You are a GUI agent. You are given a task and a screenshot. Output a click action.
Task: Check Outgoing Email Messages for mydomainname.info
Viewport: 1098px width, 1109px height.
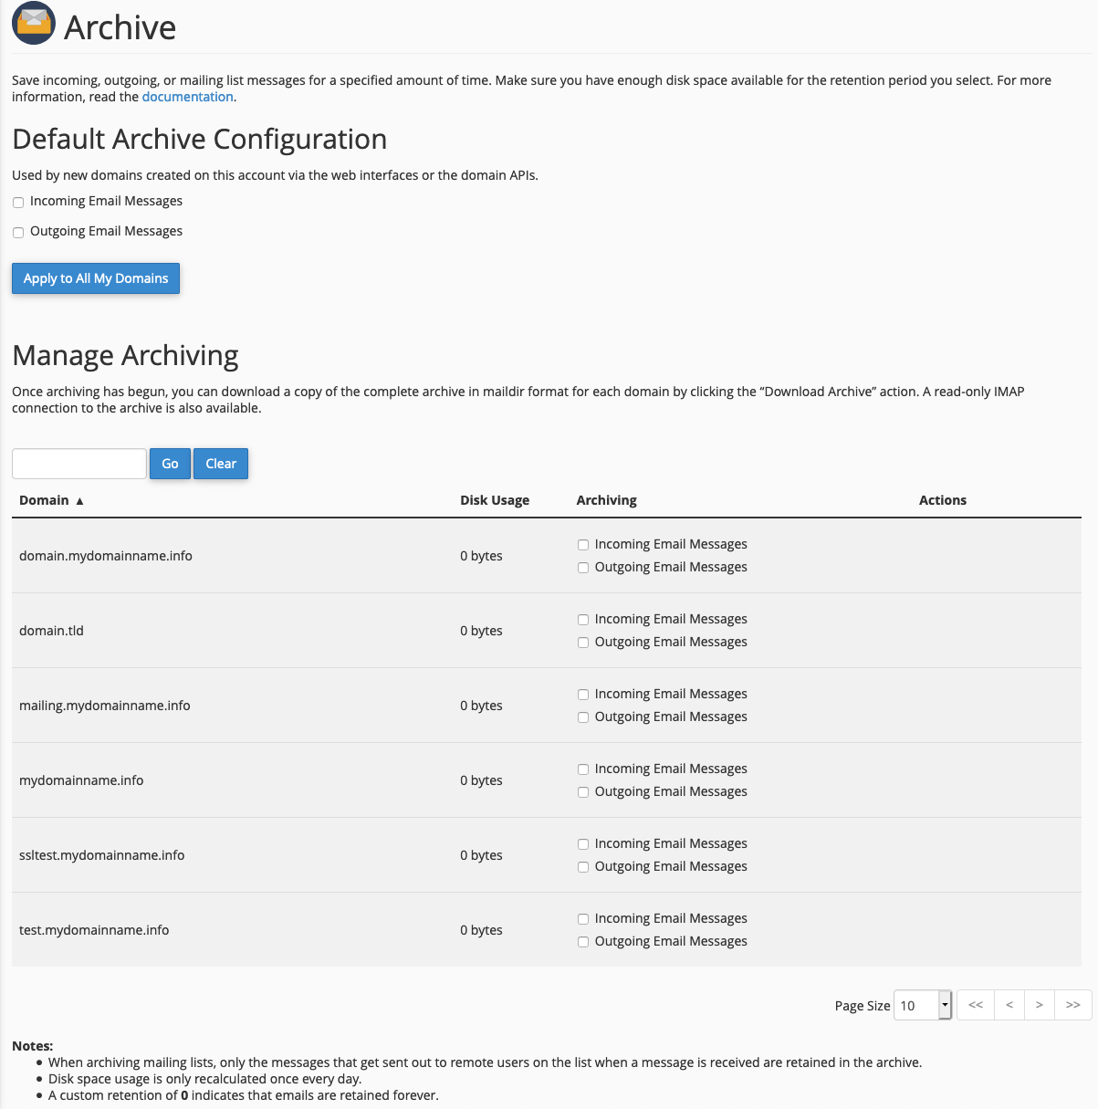click(583, 792)
